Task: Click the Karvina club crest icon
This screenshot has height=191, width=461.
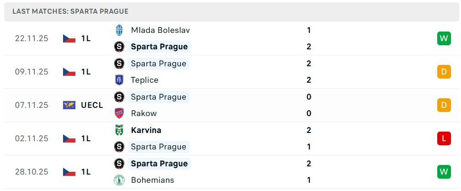Action: coord(119,130)
